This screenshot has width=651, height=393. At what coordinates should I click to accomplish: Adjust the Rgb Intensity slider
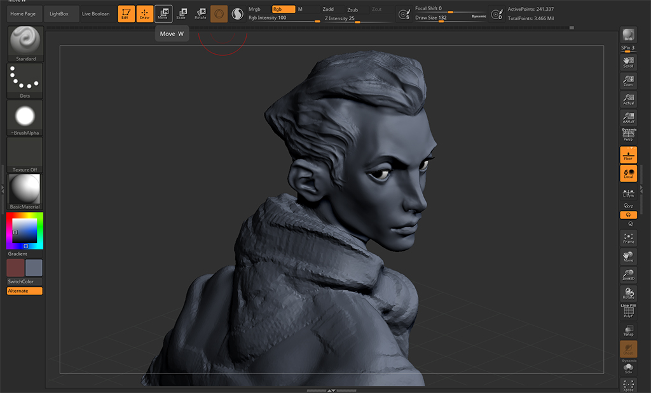pyautogui.click(x=284, y=18)
